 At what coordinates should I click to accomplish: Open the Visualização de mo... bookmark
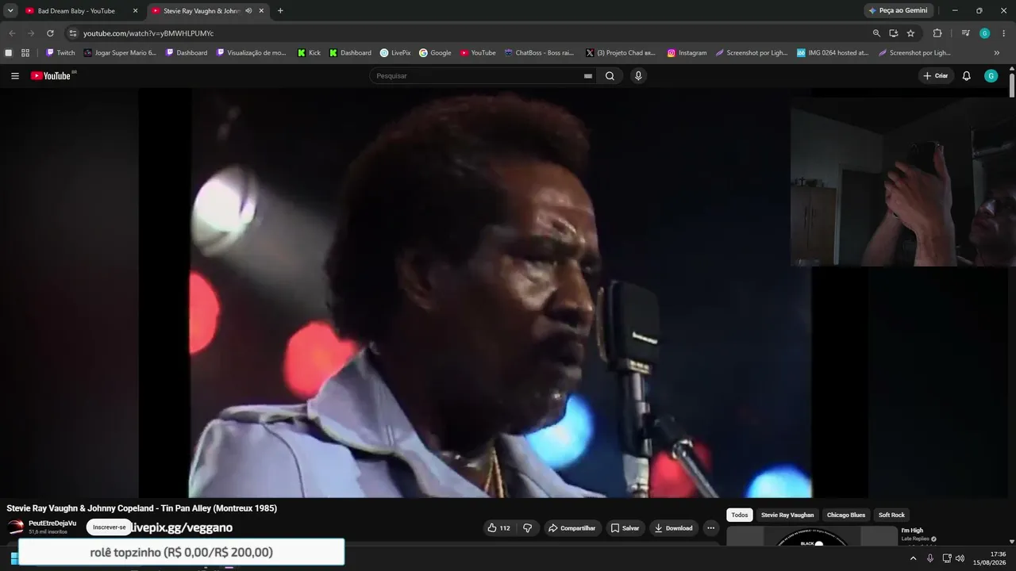pos(252,53)
